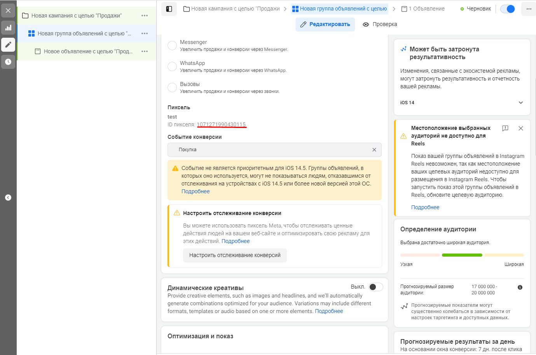536x355 pixels.
Task: Click the pencil edit icon in sidebar
Action: click(8, 45)
